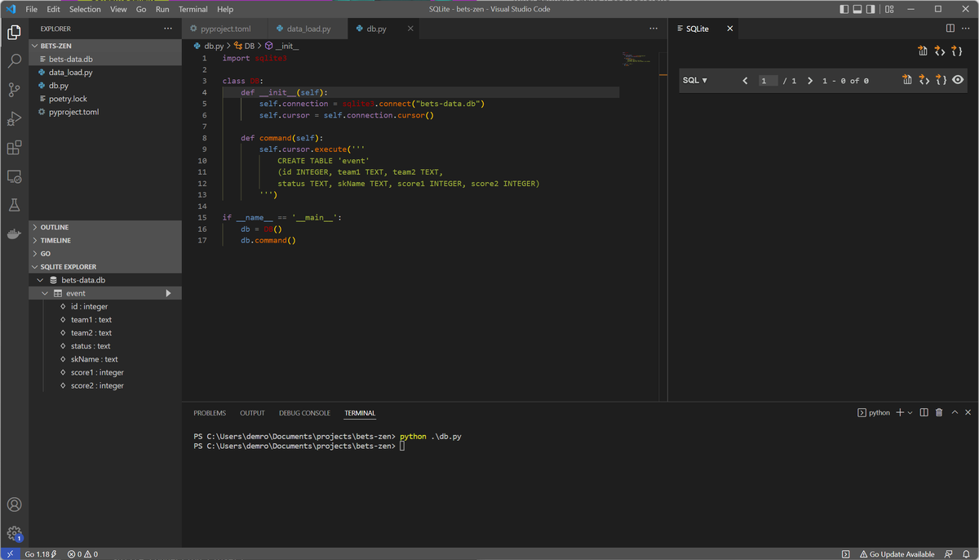Open the Terminal menu
The height and width of the screenshot is (560, 979).
point(193,9)
